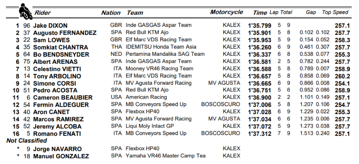Click the motorcycle rider logo icon
This screenshot has width=359, height=164.
pos(26,11)
